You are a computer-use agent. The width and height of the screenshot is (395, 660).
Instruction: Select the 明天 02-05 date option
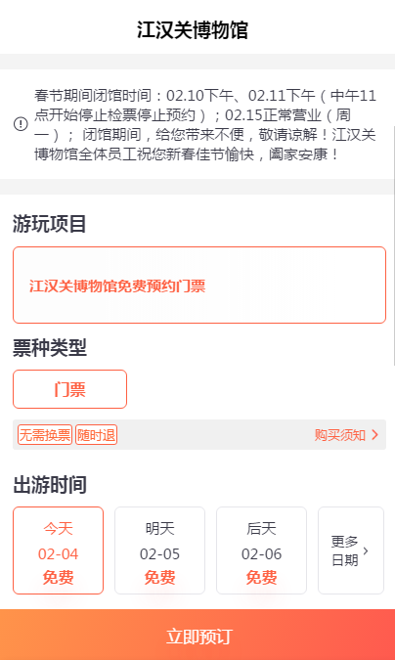point(159,550)
